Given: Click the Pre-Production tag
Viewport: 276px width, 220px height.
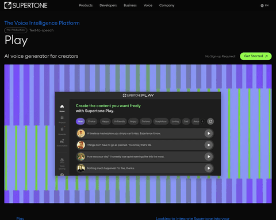Looking at the screenshot, I should click(x=16, y=30).
